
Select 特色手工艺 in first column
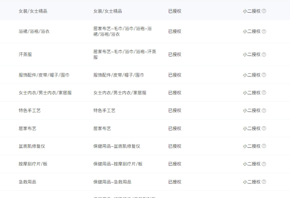[30, 110]
